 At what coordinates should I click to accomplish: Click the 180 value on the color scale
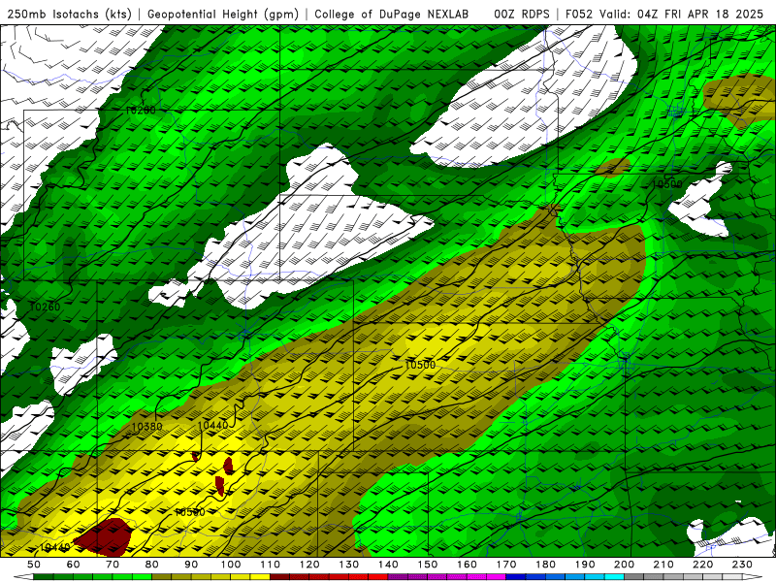tap(545, 565)
